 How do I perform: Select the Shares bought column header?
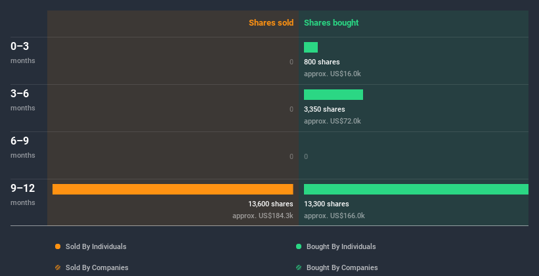(331, 23)
